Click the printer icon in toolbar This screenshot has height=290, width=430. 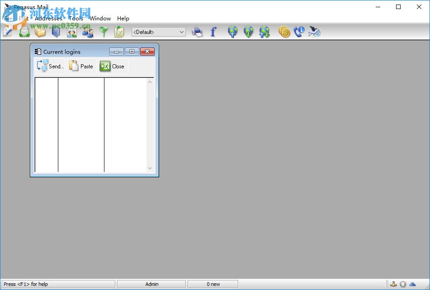197,32
